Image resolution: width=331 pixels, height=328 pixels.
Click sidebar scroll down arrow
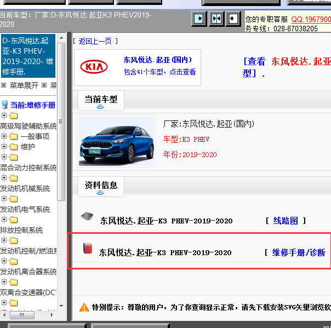pos(61,306)
